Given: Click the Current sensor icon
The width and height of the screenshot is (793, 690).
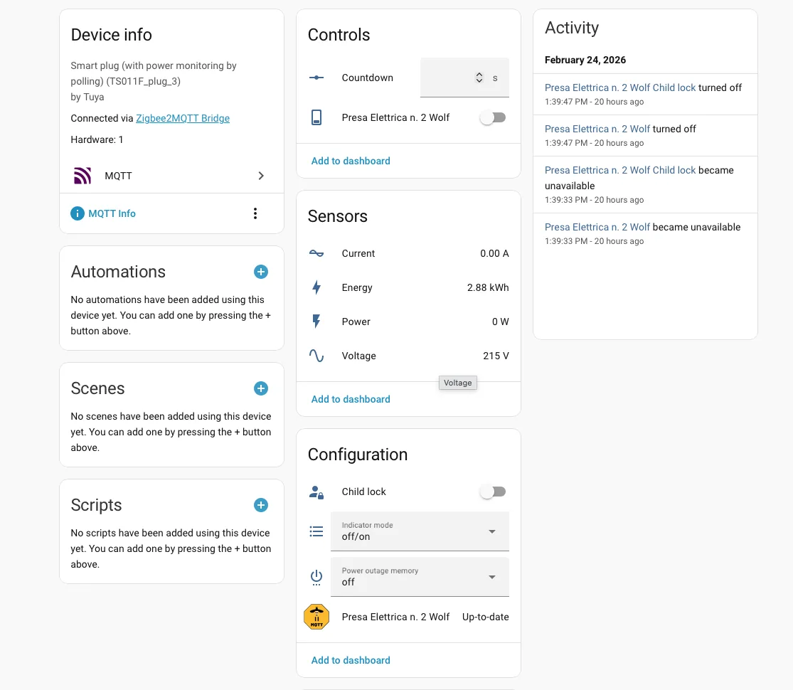Looking at the screenshot, I should (316, 253).
